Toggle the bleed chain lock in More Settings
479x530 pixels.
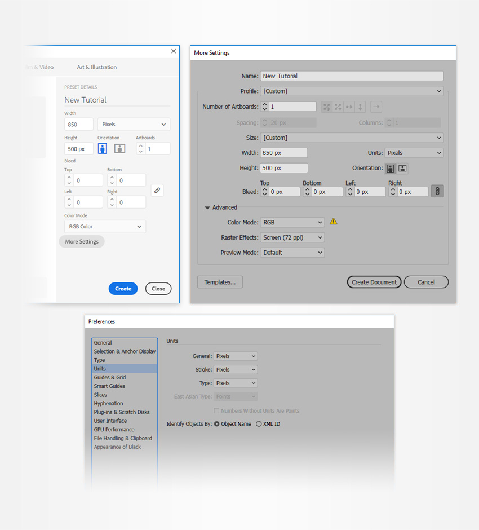click(x=437, y=192)
